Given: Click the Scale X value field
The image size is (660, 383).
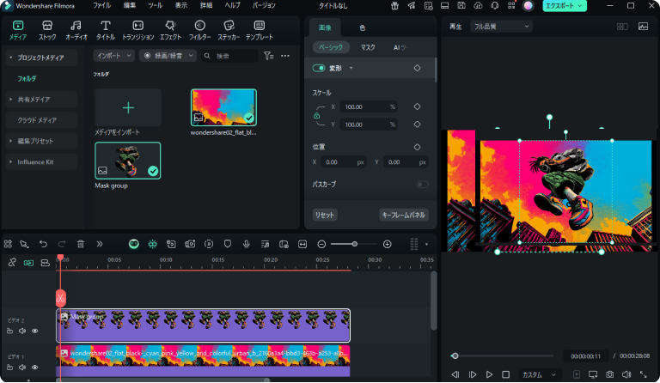Looking at the screenshot, I should coord(369,106).
